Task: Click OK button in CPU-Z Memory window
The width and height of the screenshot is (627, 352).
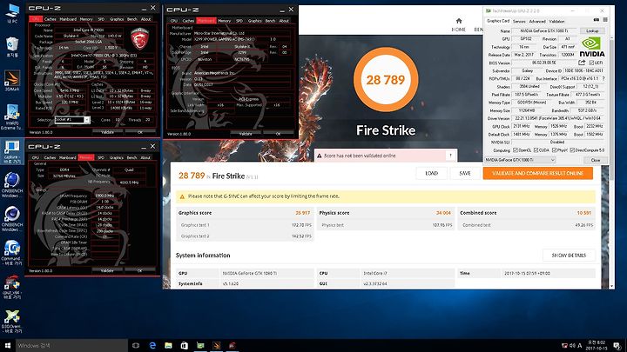Action: coord(139,270)
